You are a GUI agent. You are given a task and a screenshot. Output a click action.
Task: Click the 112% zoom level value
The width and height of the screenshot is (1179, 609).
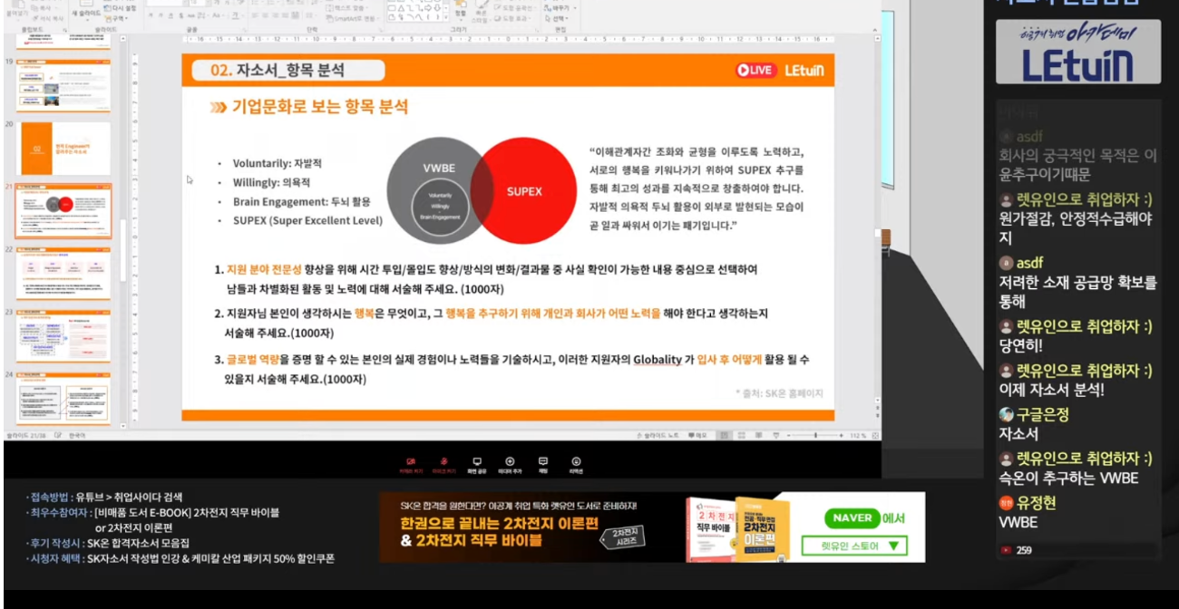point(858,436)
